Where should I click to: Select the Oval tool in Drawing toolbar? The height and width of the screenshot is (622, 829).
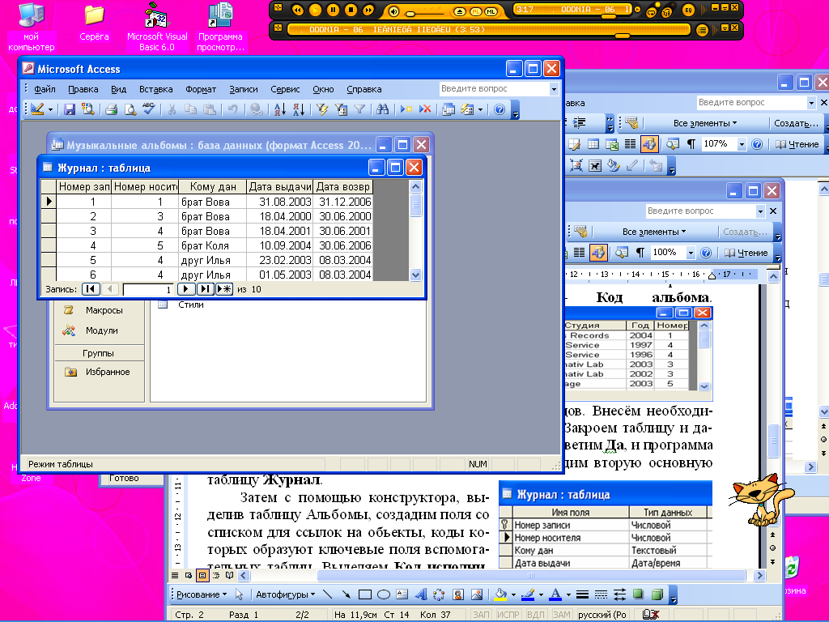(384, 594)
